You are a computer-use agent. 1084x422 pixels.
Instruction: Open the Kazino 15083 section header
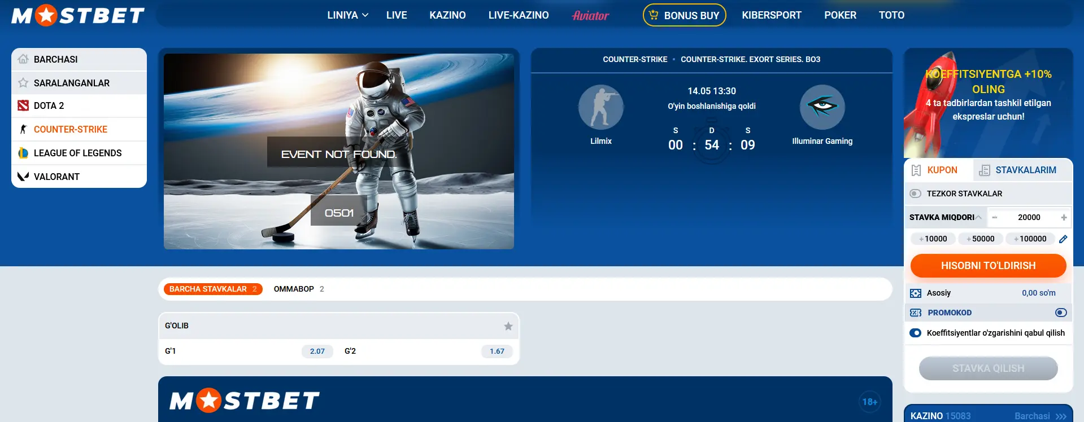coord(941,416)
